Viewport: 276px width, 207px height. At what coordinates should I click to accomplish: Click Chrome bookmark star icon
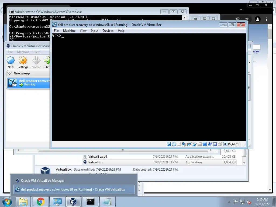click(x=247, y=19)
